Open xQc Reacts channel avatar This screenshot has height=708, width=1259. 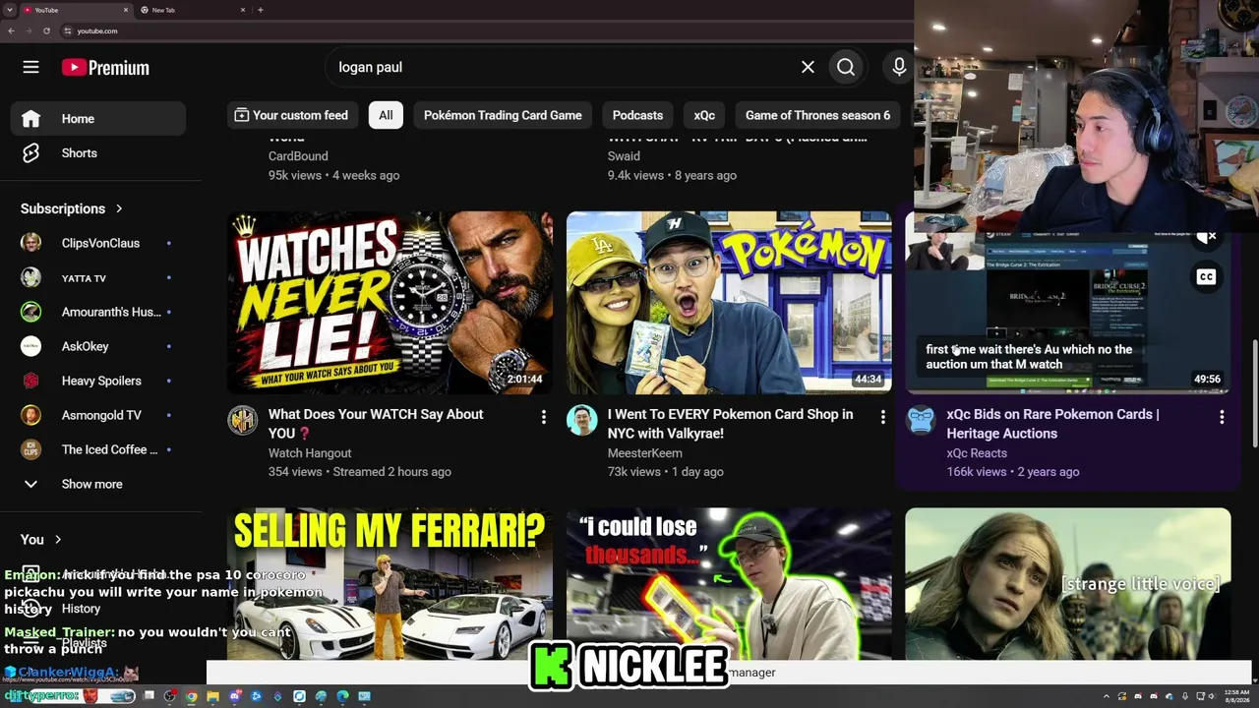point(921,420)
